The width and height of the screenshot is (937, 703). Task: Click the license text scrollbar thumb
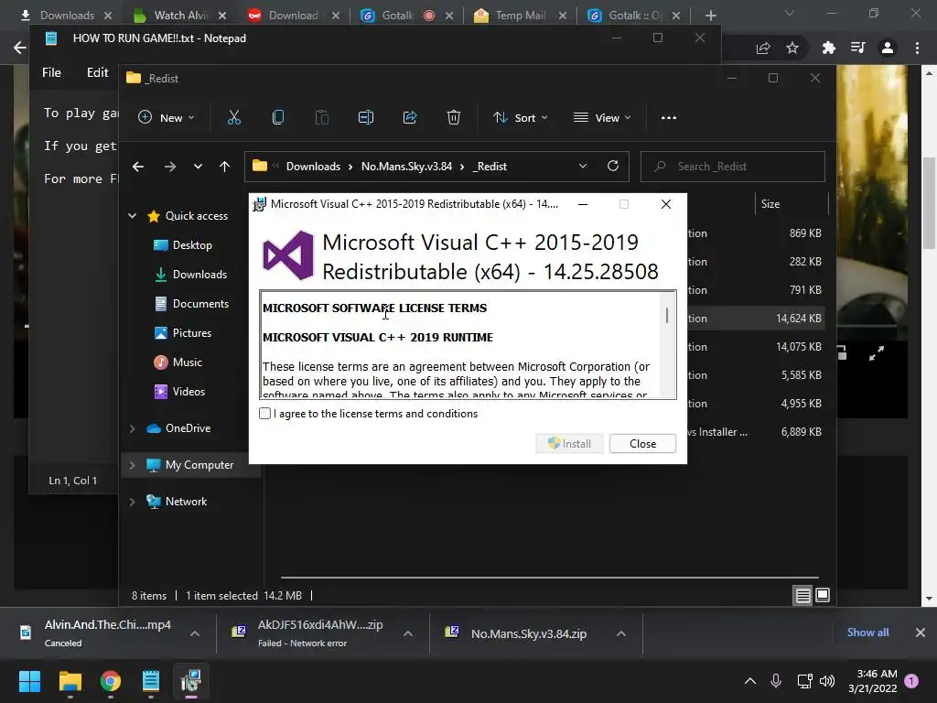click(x=667, y=315)
